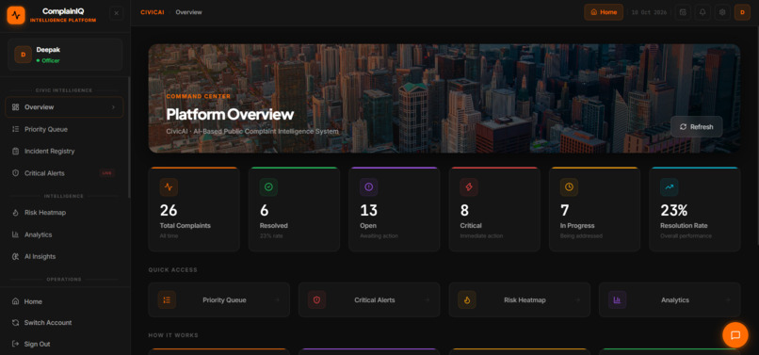Click the exclamation icon on the Open card
The image size is (759, 355).
[369, 187]
